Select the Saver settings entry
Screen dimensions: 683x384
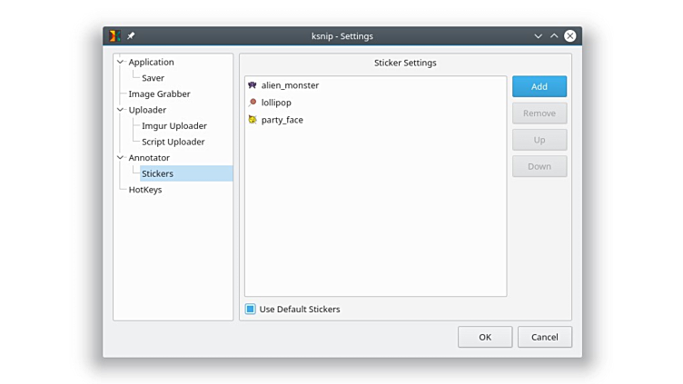pos(153,78)
